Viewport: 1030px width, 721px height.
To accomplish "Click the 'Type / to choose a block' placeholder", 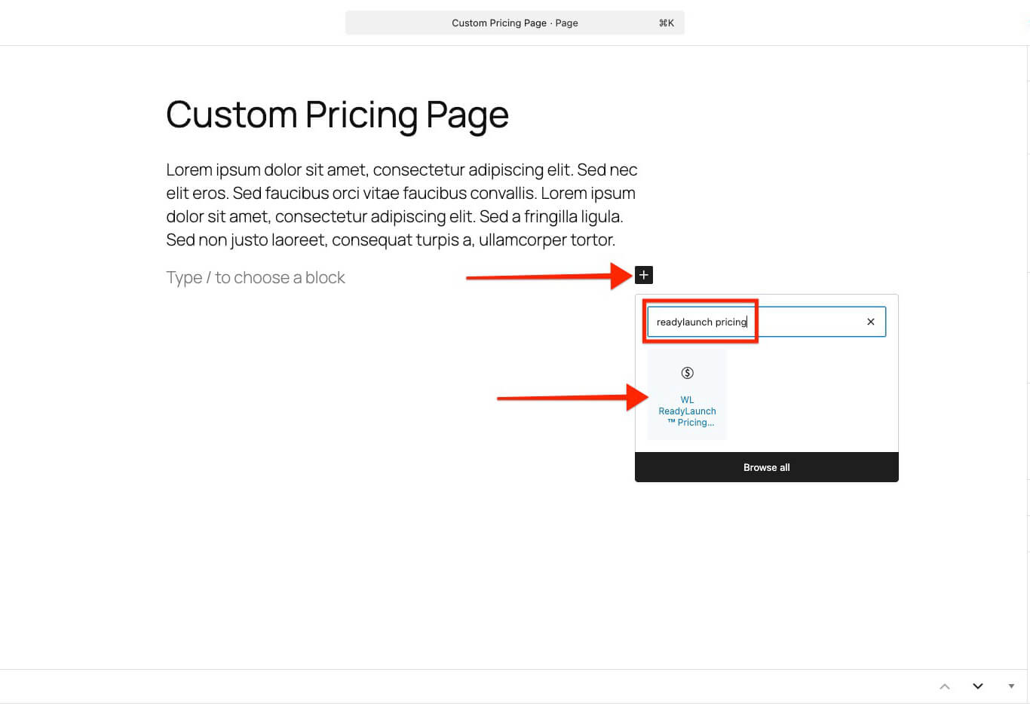I will point(255,277).
